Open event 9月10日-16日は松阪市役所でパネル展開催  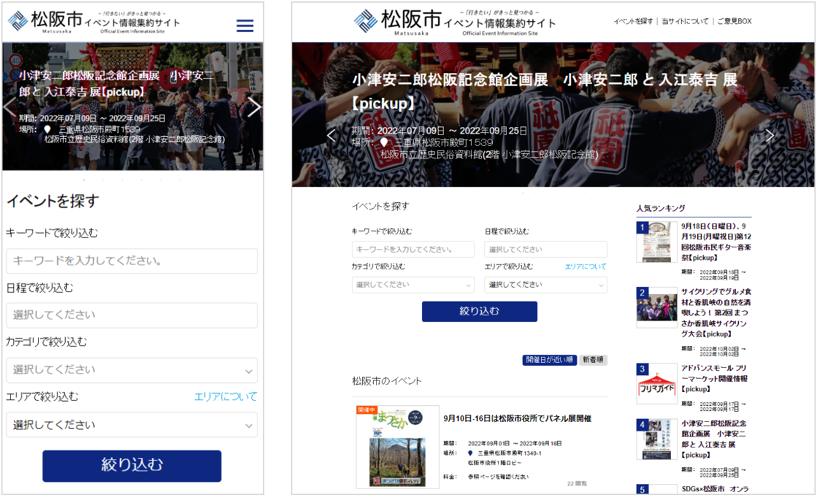pyautogui.click(x=517, y=419)
